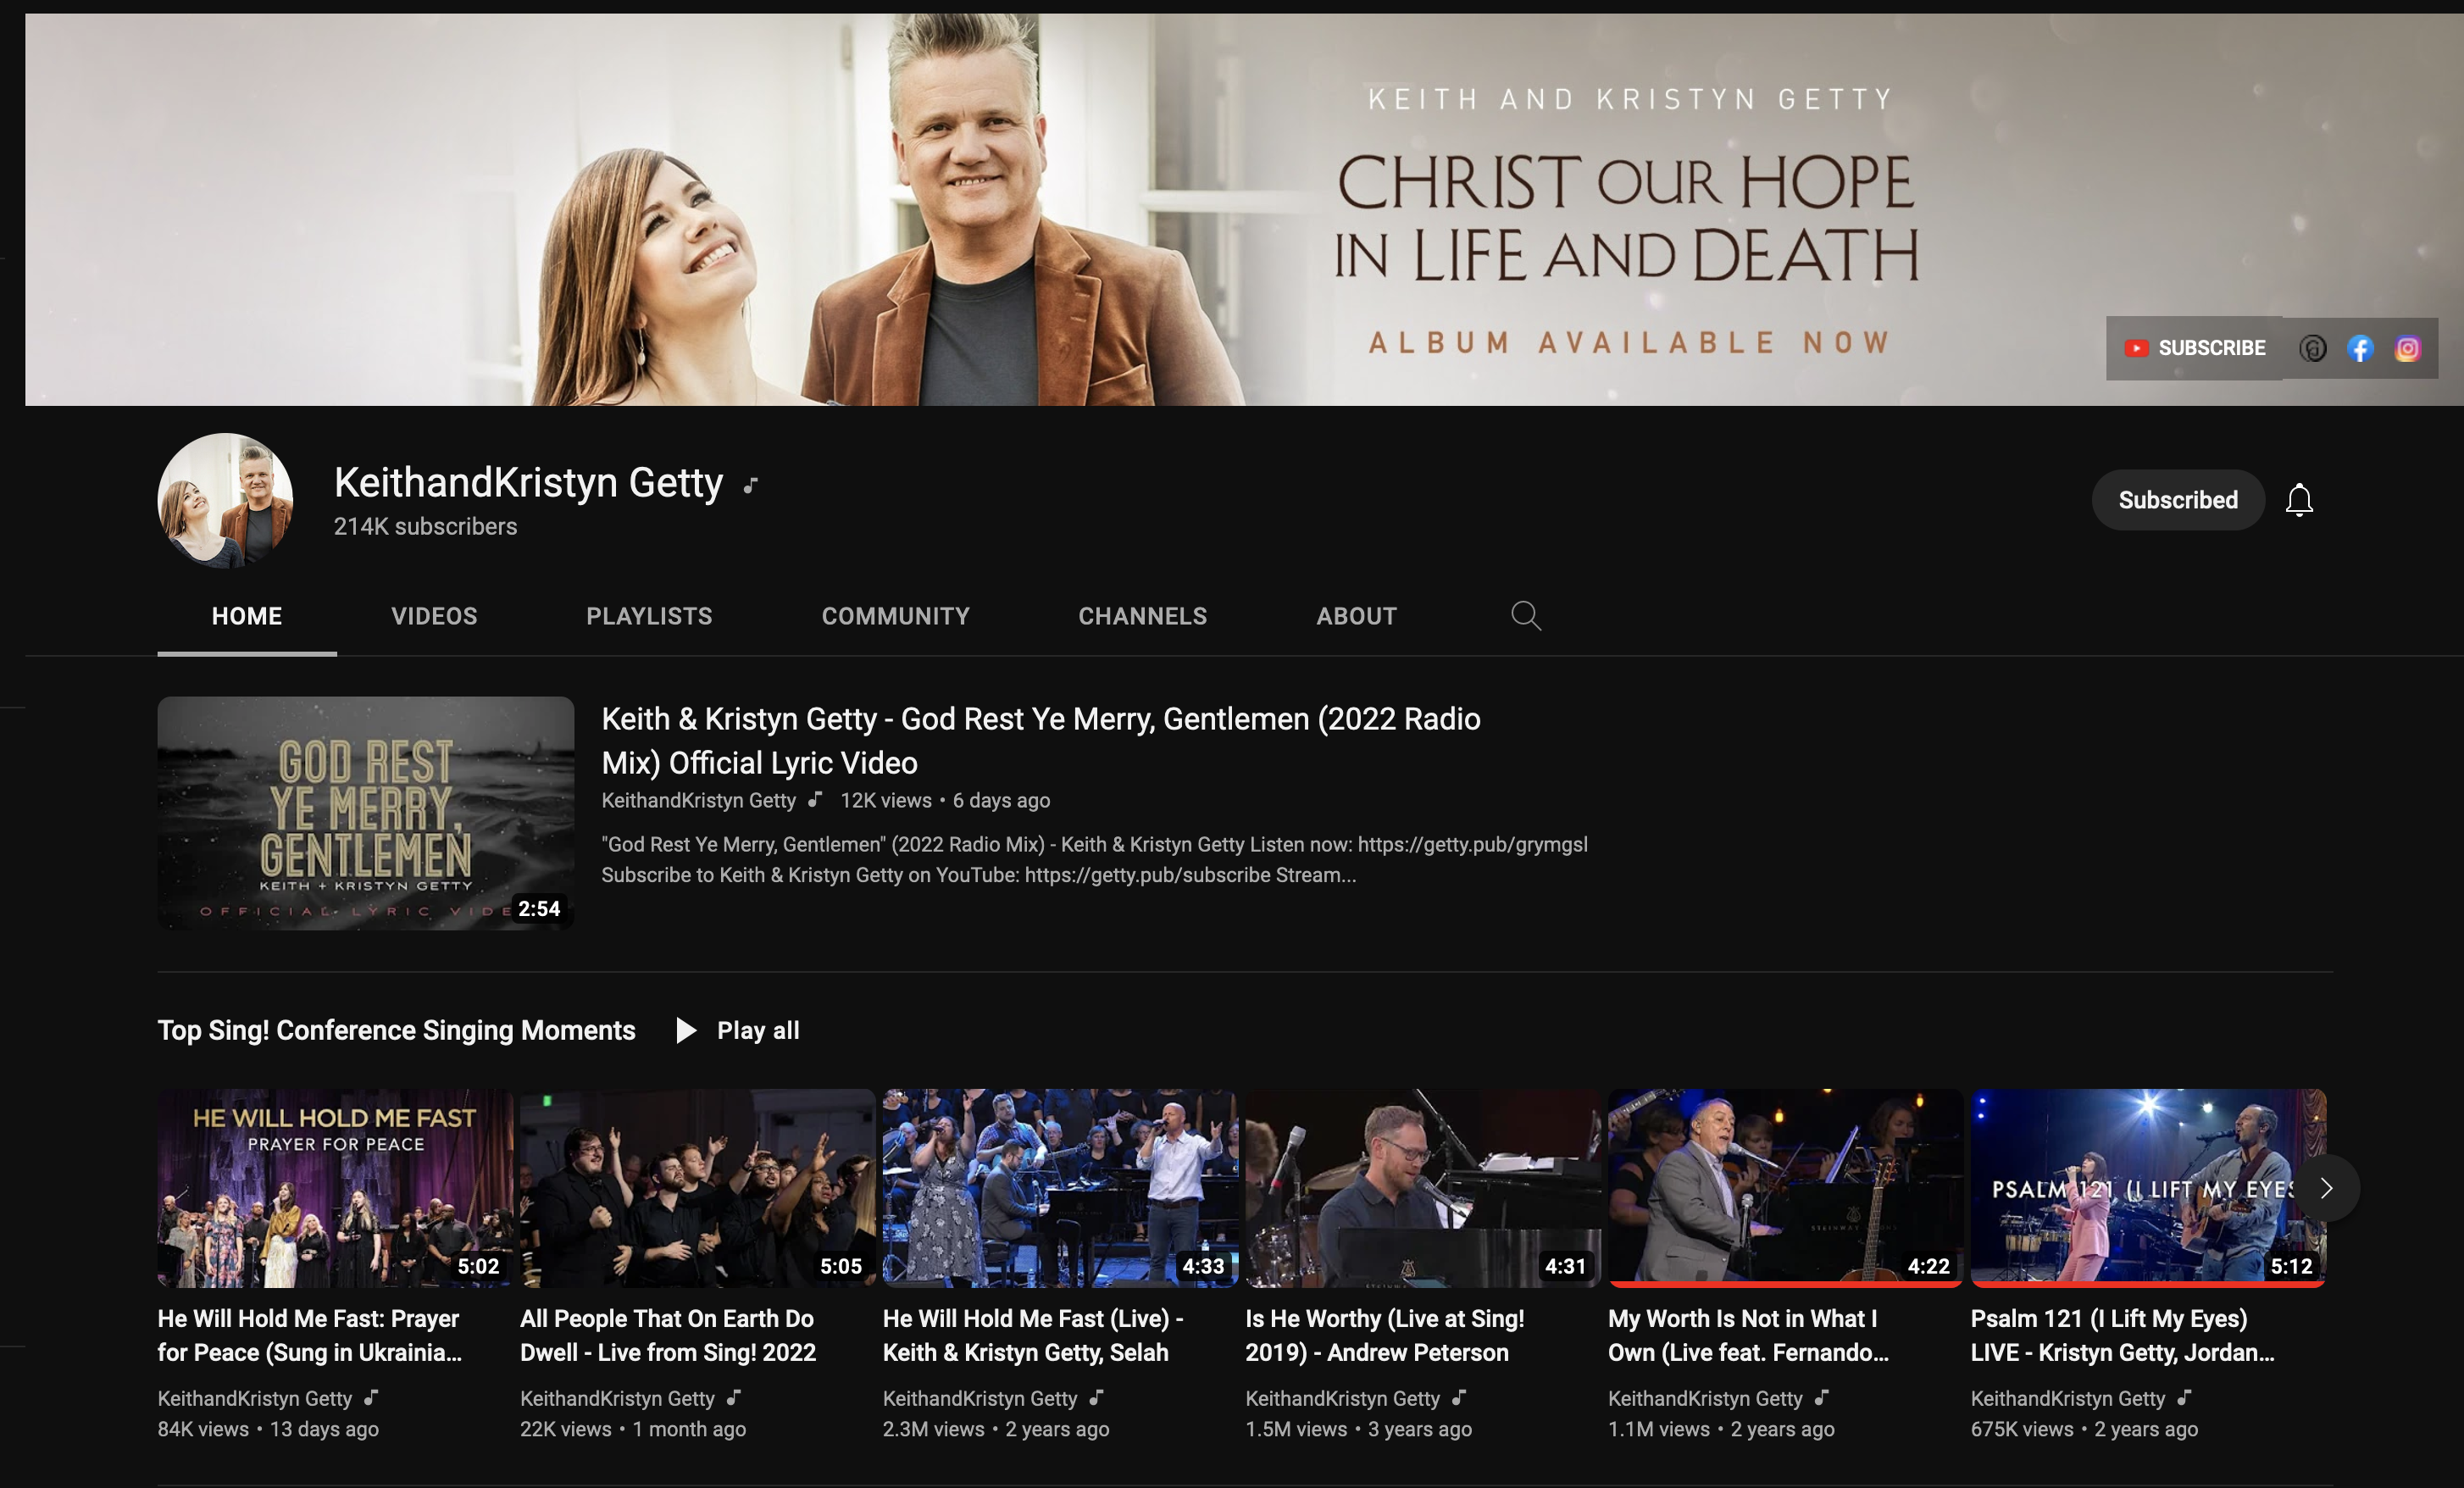Click the circular website icon in the banner

[2312, 348]
